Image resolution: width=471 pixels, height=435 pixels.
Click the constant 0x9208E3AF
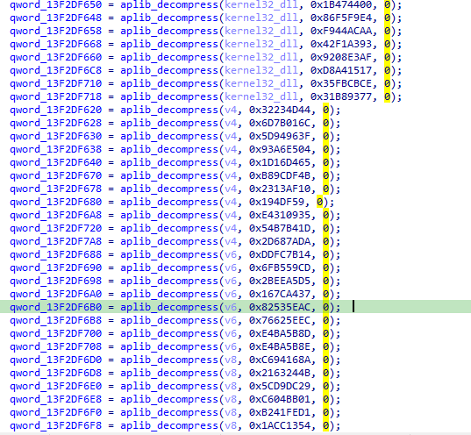(x=341, y=57)
